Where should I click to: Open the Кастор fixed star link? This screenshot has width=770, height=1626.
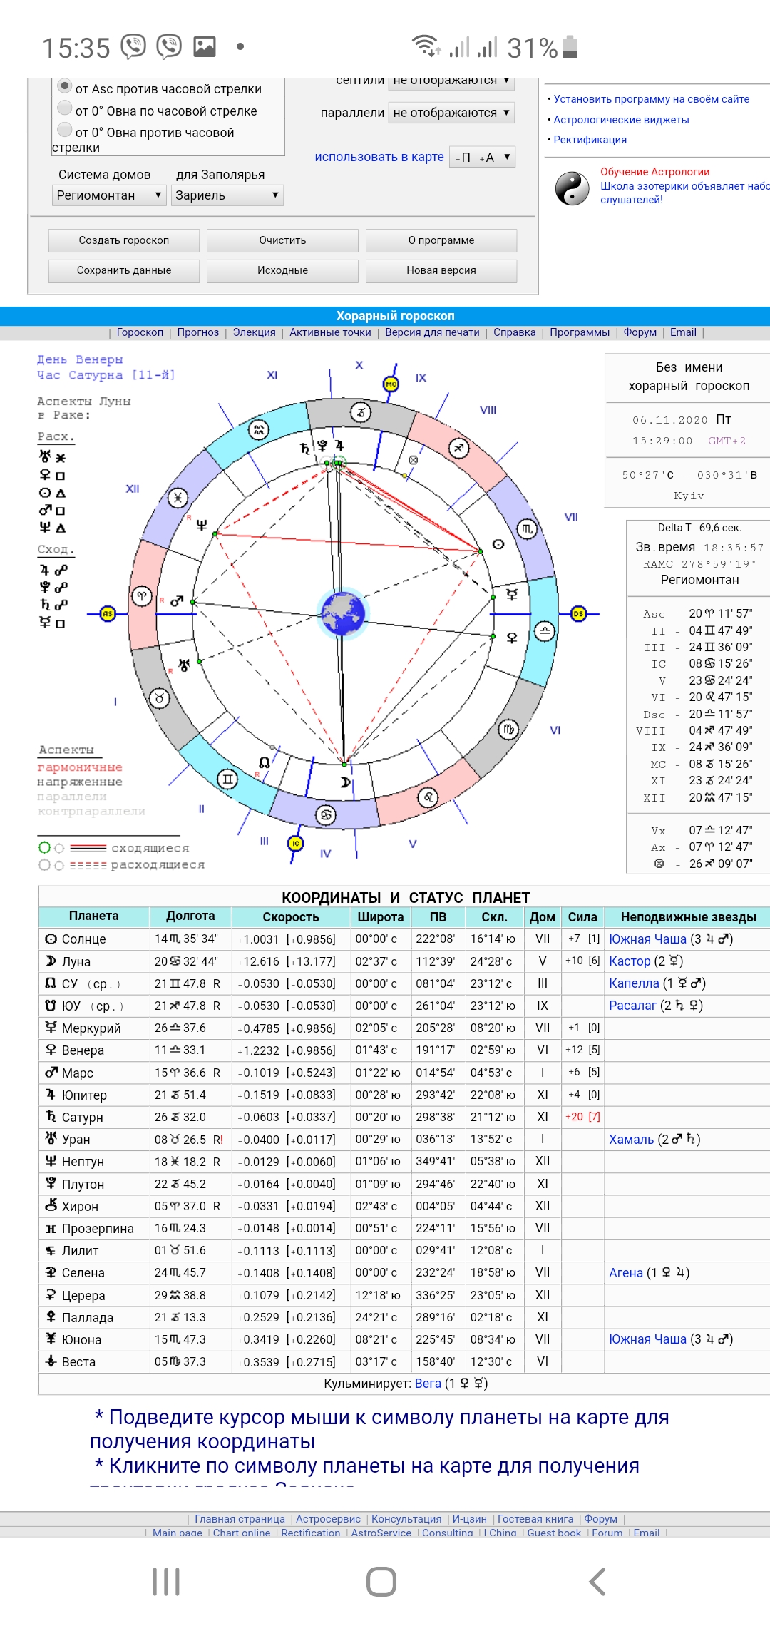point(630,961)
